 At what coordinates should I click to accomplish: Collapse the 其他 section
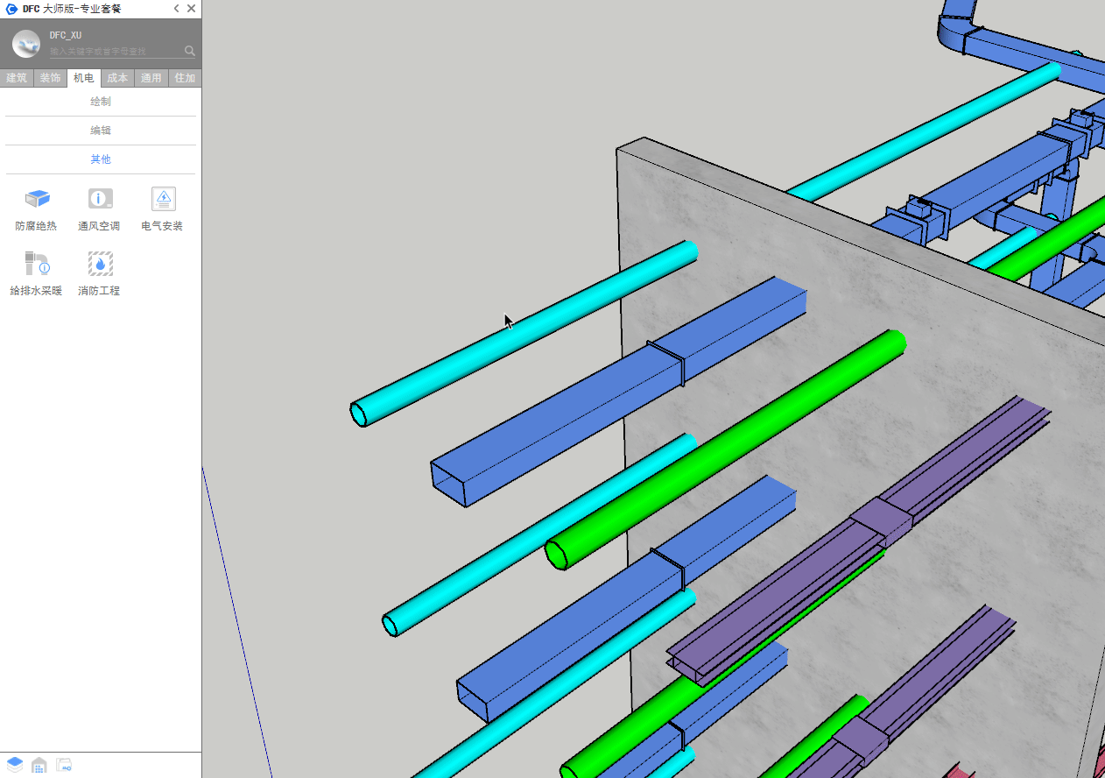point(101,159)
